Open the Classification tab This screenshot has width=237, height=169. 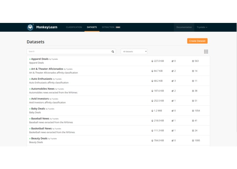pos(74,27)
